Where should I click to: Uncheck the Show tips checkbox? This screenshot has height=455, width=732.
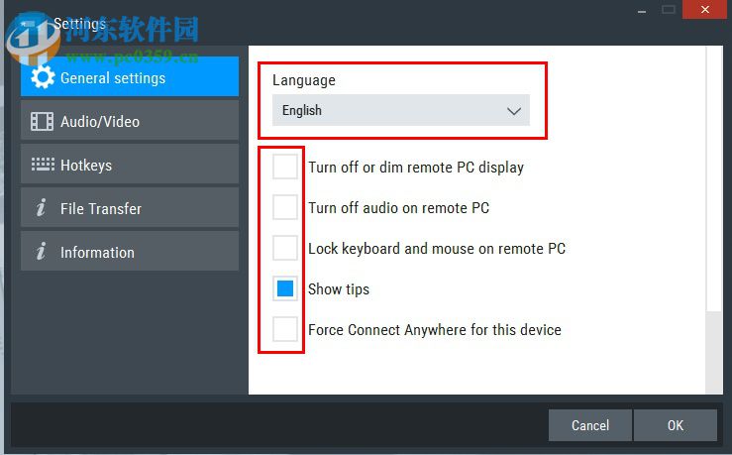285,288
